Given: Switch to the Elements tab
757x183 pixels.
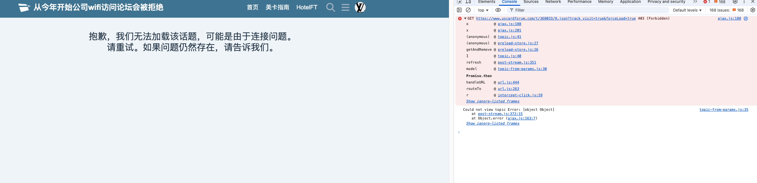Looking at the screenshot, I should [487, 2].
